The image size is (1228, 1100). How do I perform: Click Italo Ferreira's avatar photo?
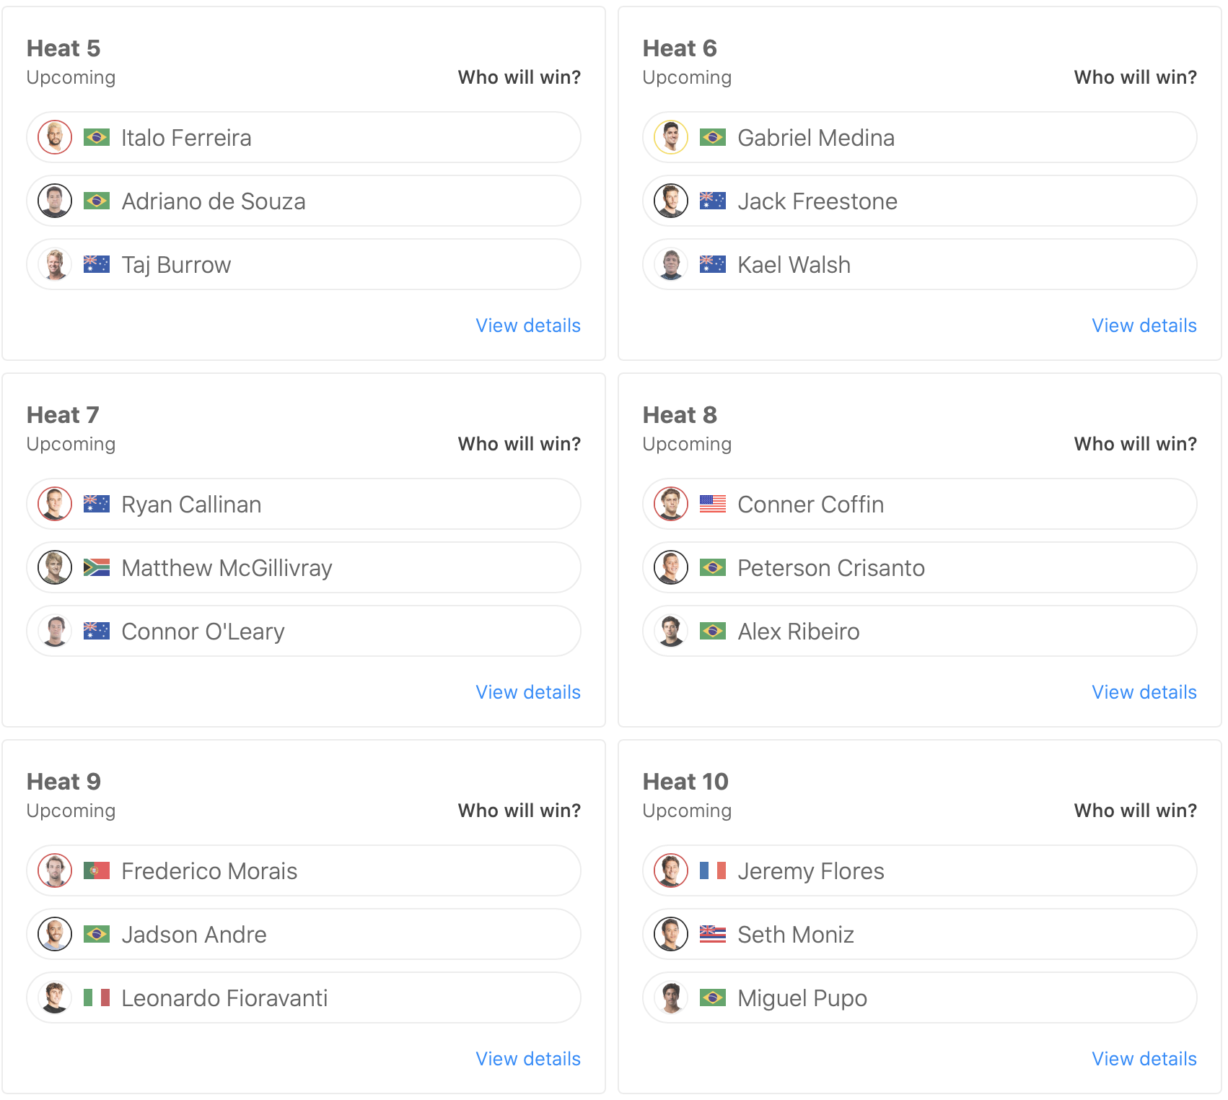coord(55,137)
